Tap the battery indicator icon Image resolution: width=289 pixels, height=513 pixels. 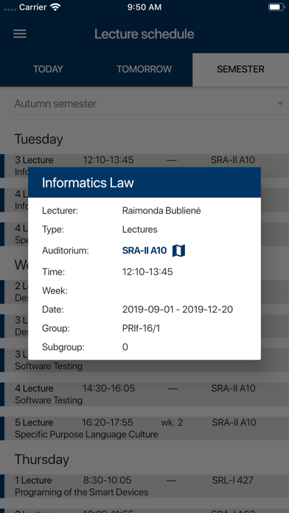[276, 7]
